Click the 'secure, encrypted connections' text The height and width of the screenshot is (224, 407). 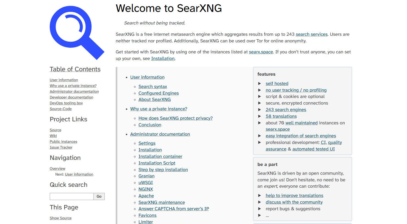click(297, 103)
